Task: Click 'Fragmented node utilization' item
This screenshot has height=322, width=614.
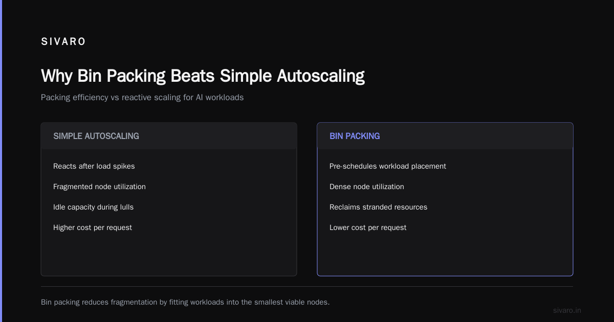Action: click(x=99, y=187)
